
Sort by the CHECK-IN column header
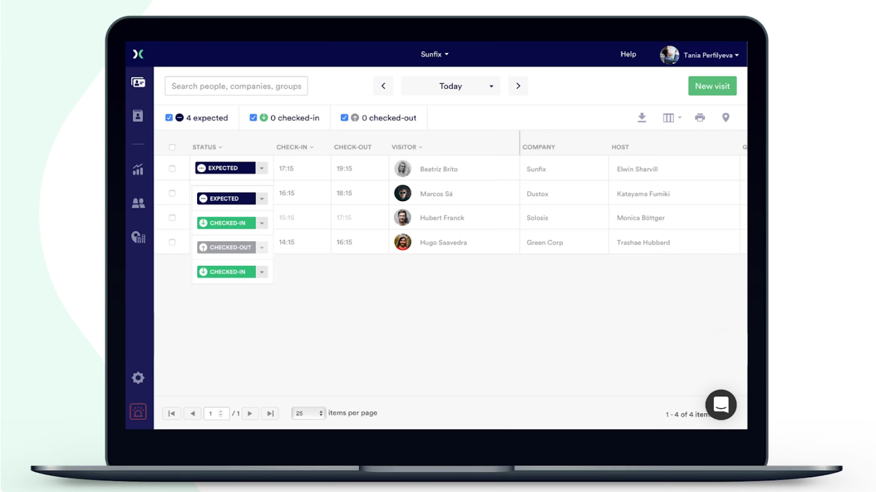(x=295, y=147)
